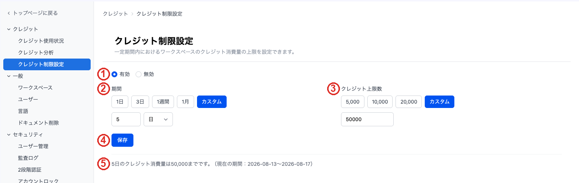Open クレジット分析 in sidebar

coord(36,53)
